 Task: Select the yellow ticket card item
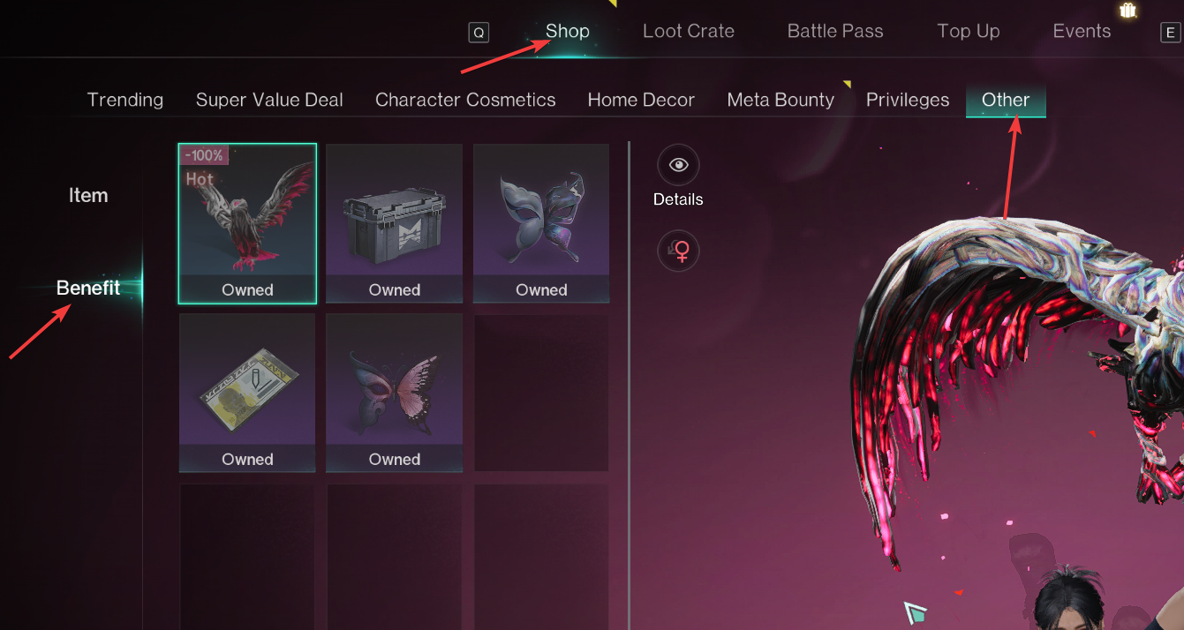247,393
